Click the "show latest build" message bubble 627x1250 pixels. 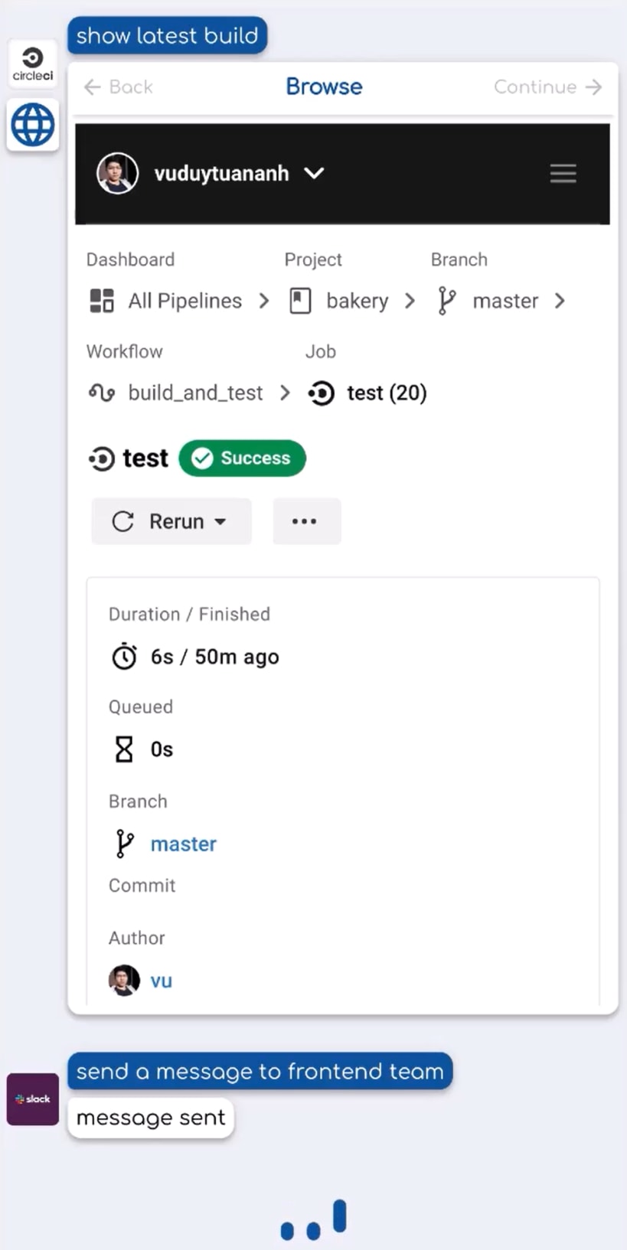click(x=167, y=36)
